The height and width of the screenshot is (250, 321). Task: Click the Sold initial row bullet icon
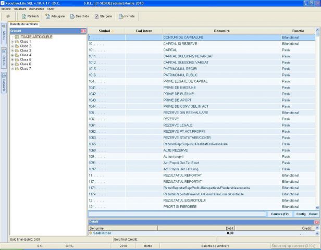(x=91, y=233)
